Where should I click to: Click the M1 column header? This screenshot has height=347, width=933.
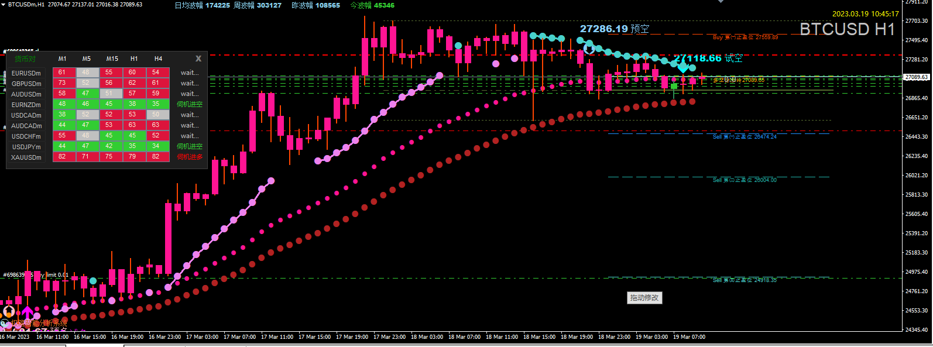click(63, 59)
